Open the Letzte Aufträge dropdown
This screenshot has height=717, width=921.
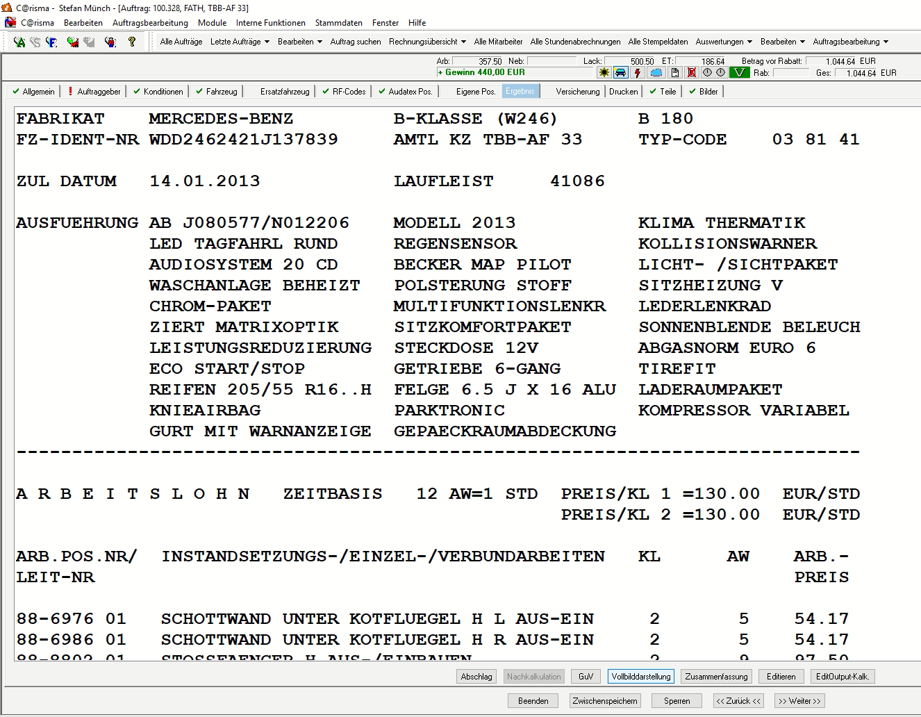pos(240,42)
